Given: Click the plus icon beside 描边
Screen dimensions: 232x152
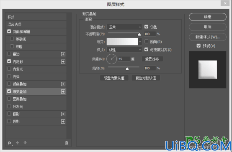Looking at the screenshot, I should [63, 54].
